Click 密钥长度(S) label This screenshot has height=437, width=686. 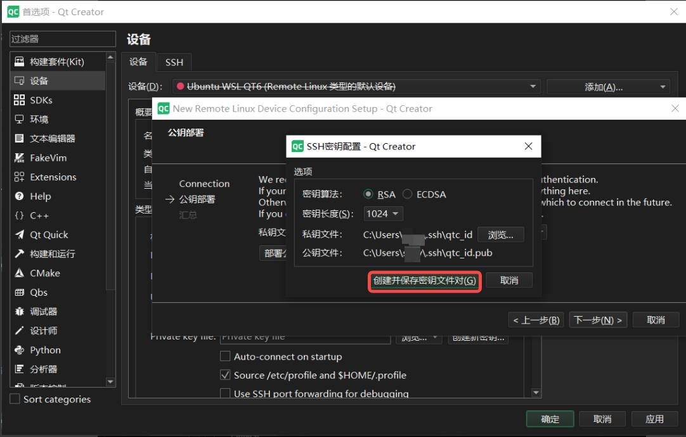[328, 213]
